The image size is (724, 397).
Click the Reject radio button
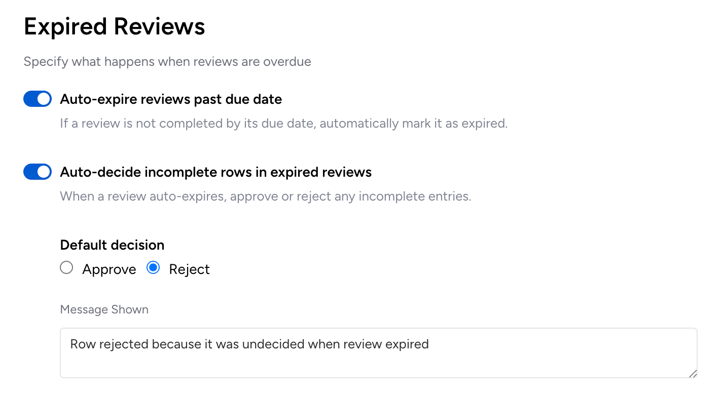click(x=153, y=268)
